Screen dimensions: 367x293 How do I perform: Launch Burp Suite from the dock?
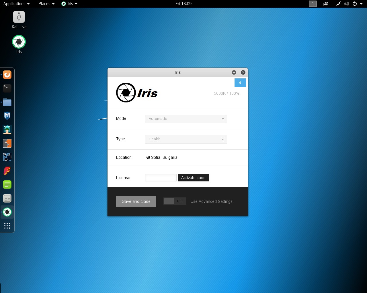point(7,143)
